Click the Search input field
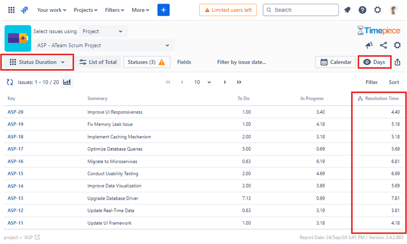The image size is (407, 244). [301, 10]
